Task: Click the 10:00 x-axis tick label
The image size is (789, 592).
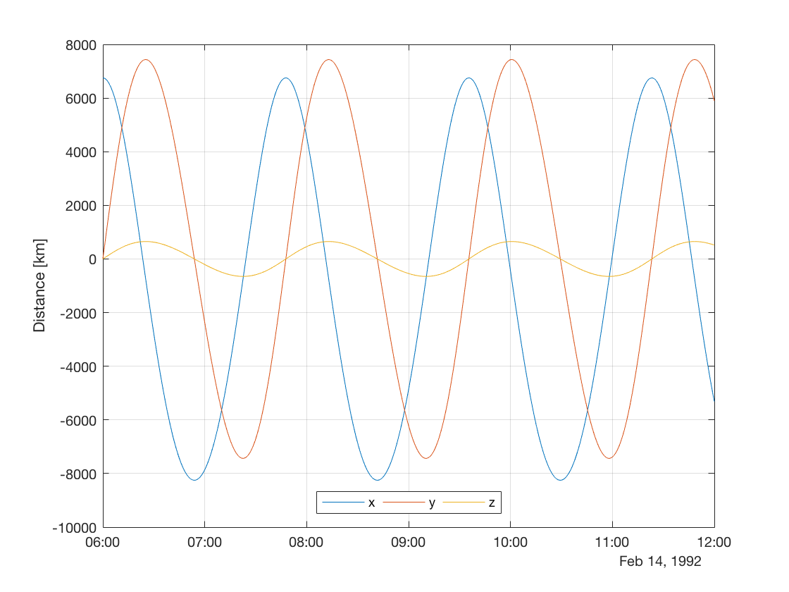Action: point(511,543)
